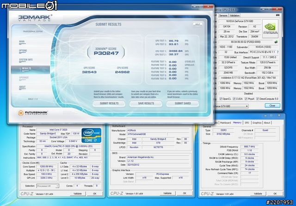Minimize the CPU-Z memory window
This screenshot has width=296, height=206.
[x=265, y=115]
